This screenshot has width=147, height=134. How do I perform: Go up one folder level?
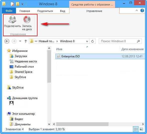click(26, 41)
